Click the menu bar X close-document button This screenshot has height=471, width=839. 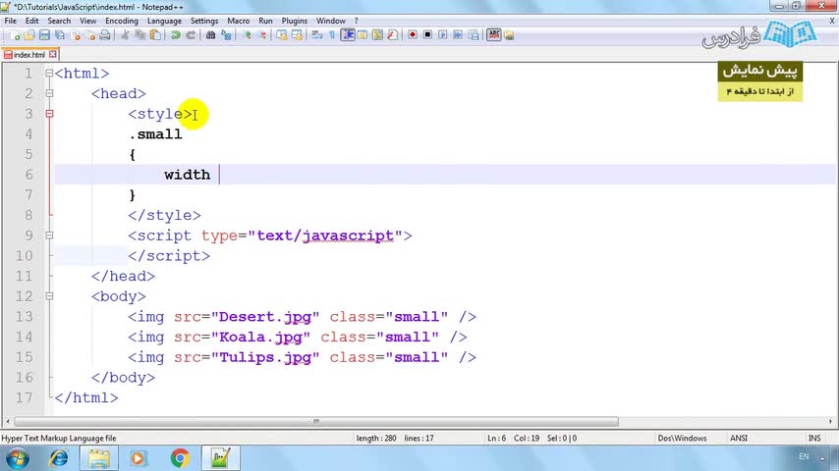click(832, 21)
